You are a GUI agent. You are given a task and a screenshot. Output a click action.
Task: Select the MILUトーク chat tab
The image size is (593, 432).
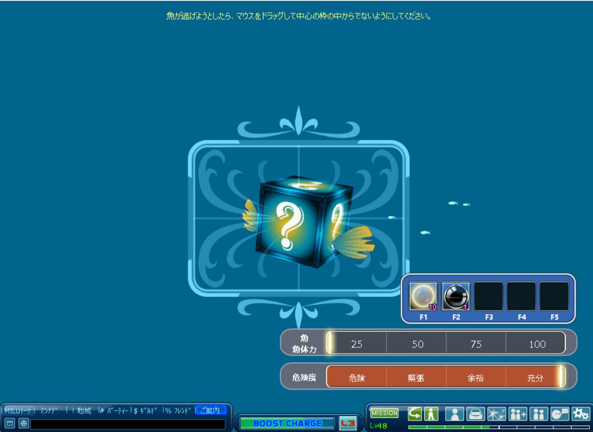(17, 411)
